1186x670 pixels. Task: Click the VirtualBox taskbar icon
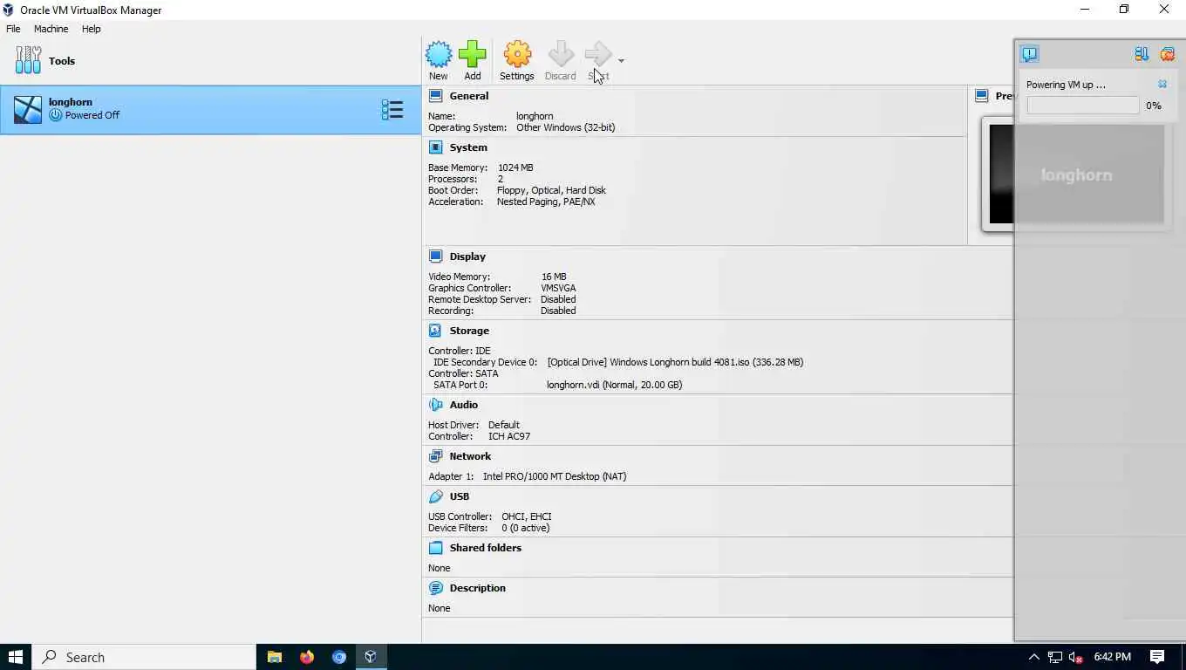(371, 657)
